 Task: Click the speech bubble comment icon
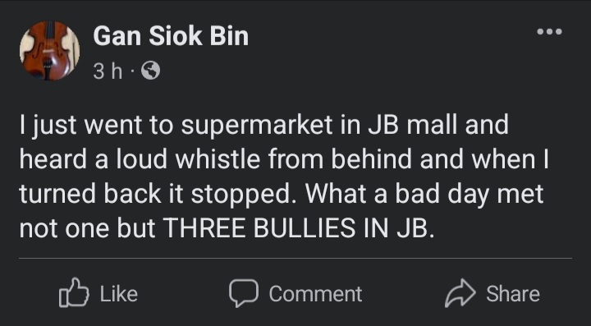(244, 293)
